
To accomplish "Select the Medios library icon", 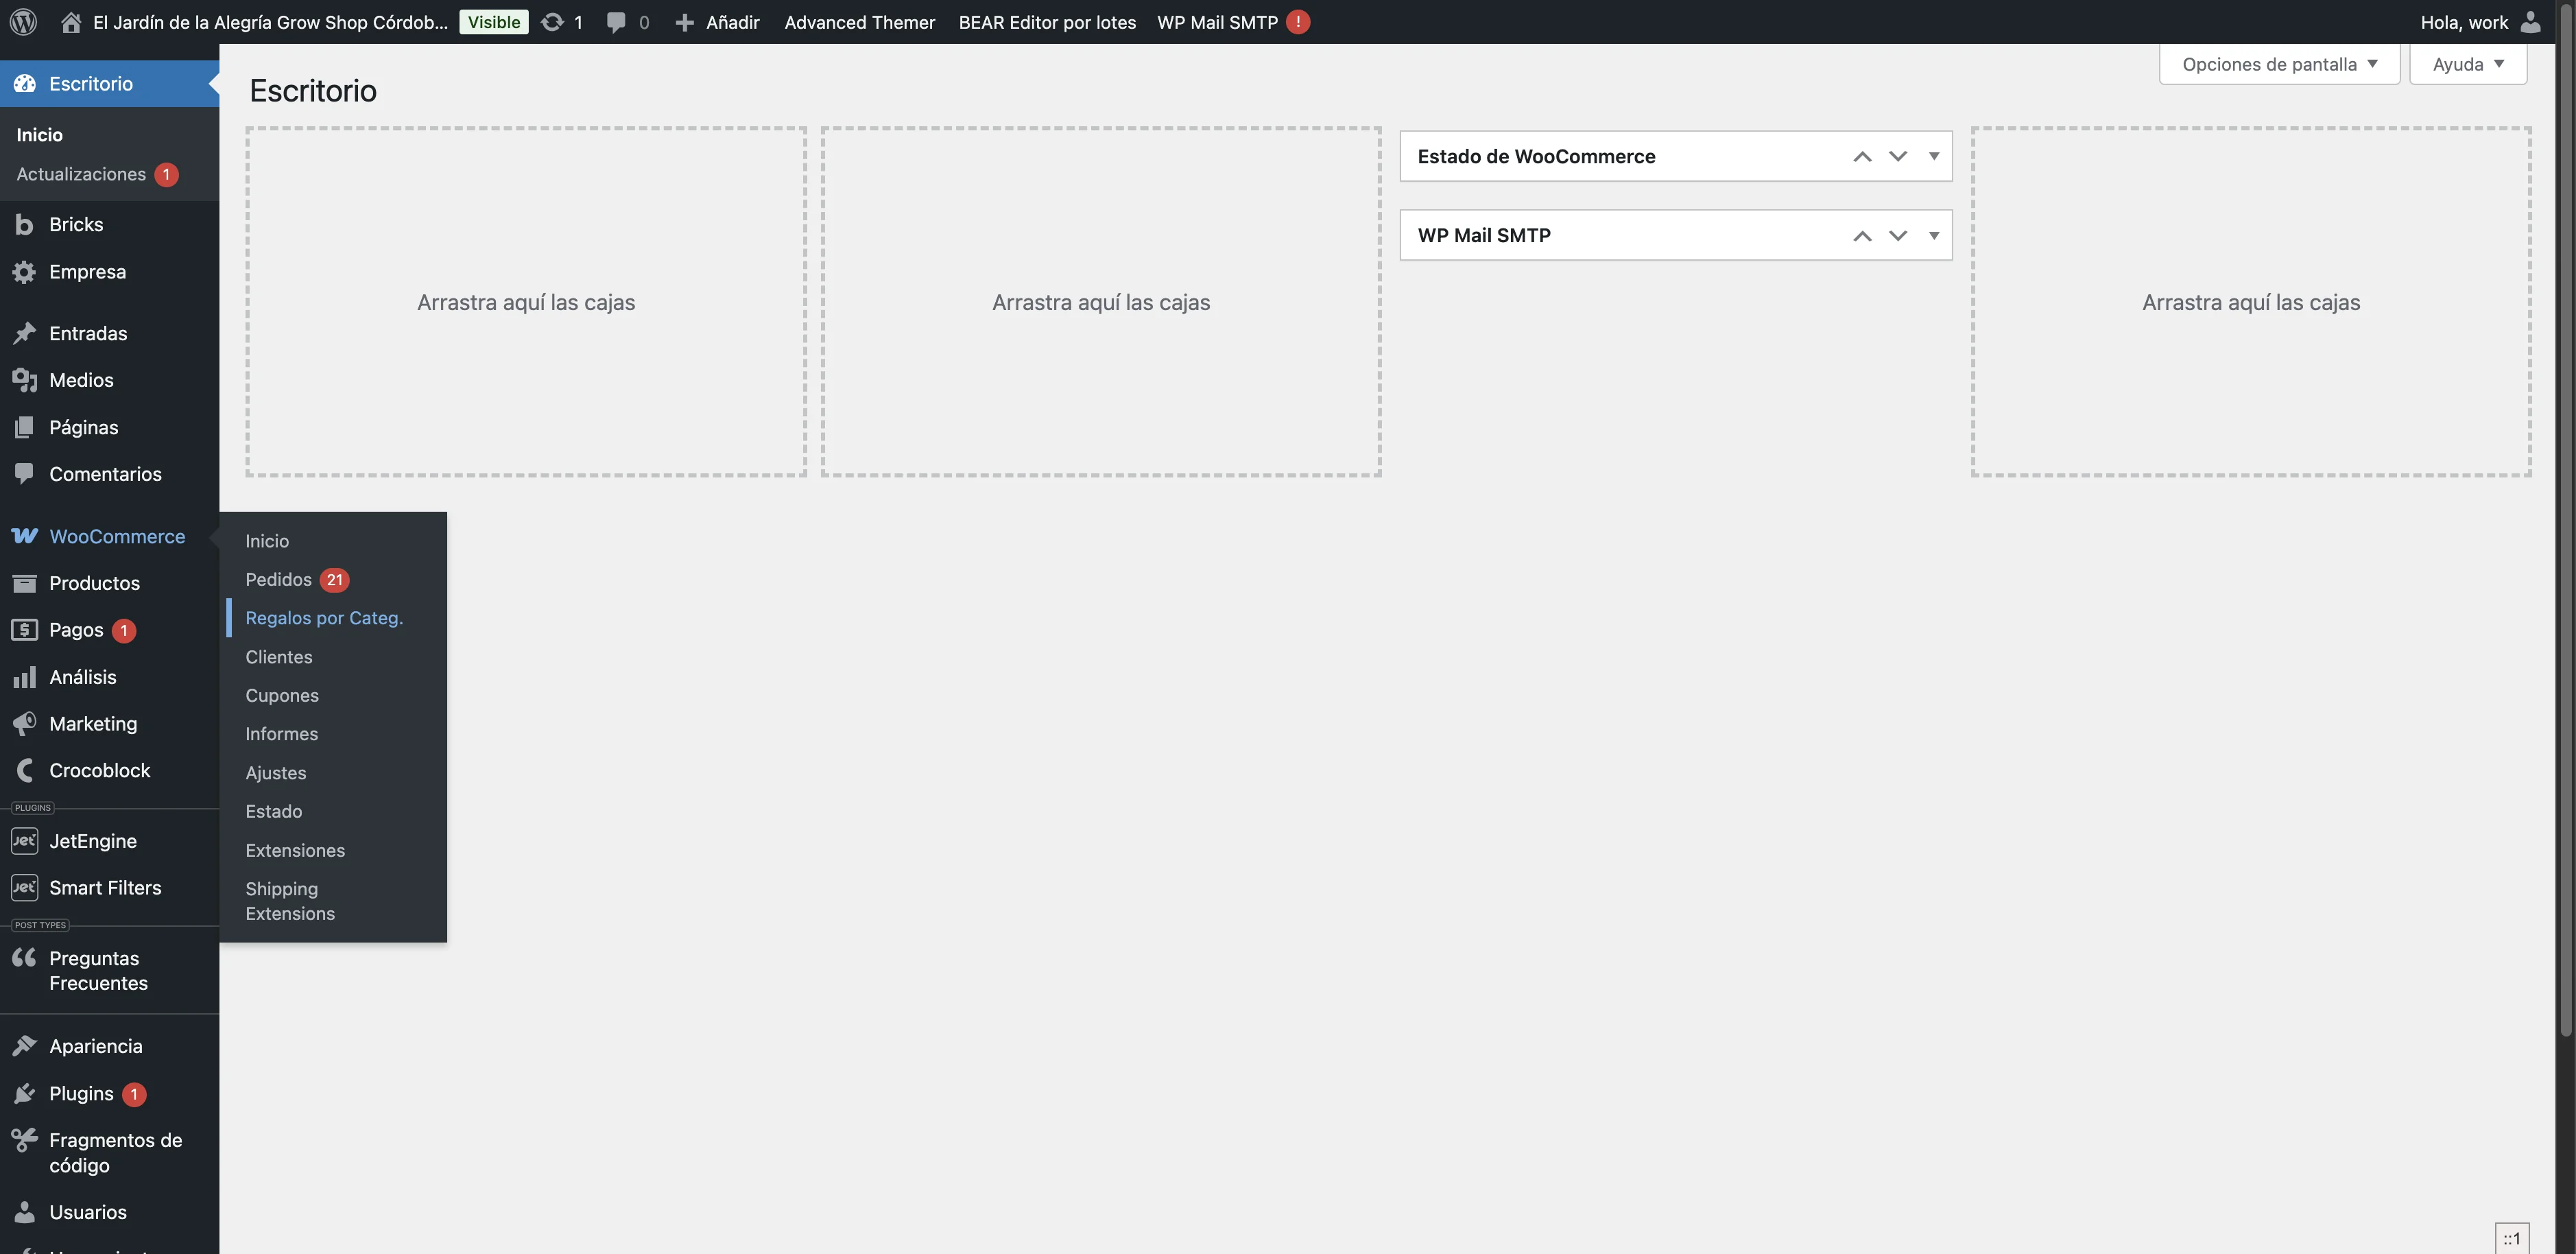I will pyautogui.click(x=25, y=380).
